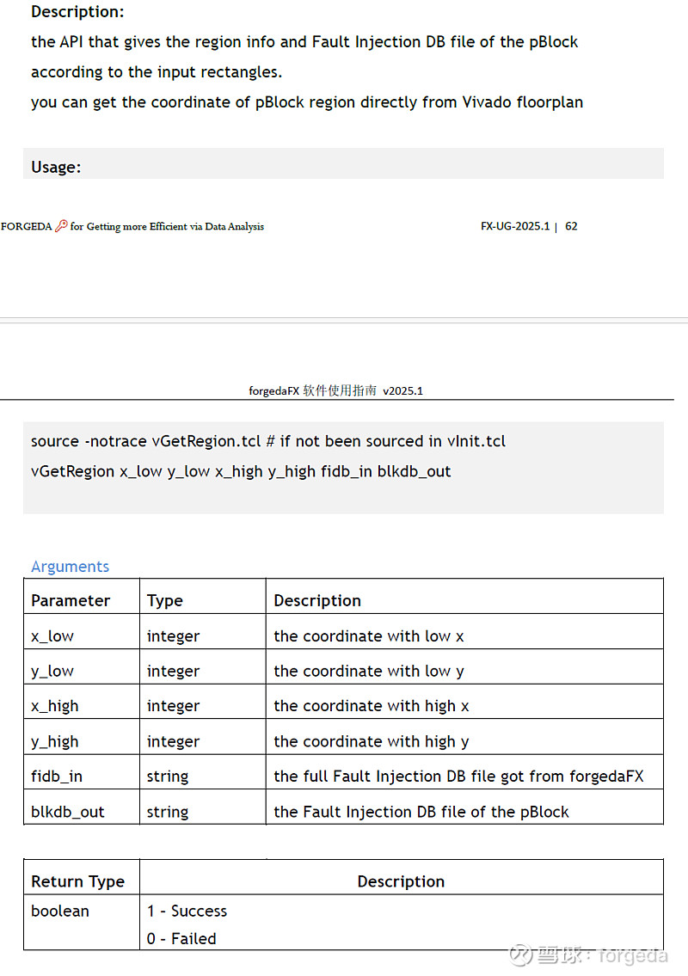
Task: Click the 'according to the input rectangles.' line
Action: [x=157, y=72]
